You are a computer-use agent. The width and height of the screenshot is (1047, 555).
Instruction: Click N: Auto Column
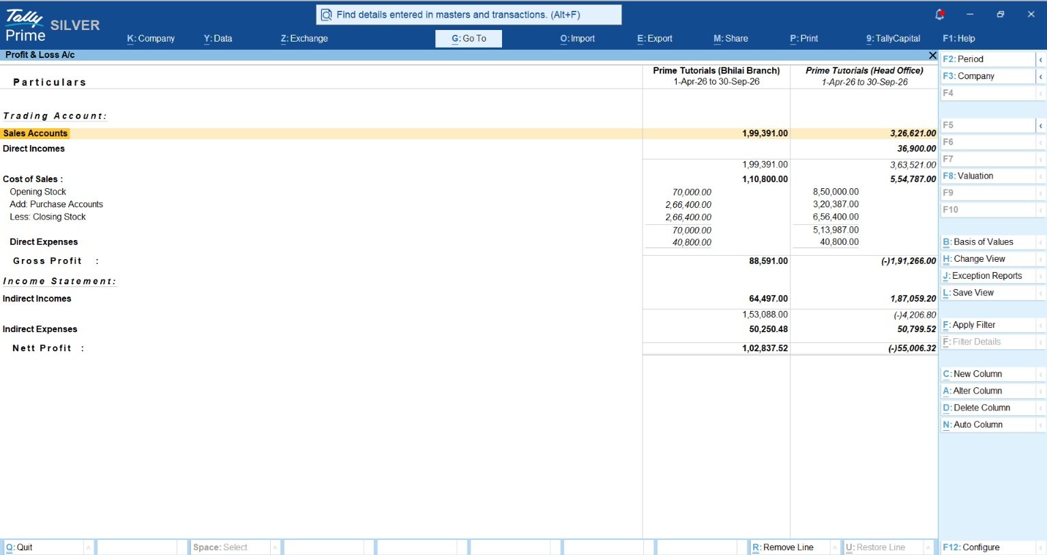click(988, 425)
